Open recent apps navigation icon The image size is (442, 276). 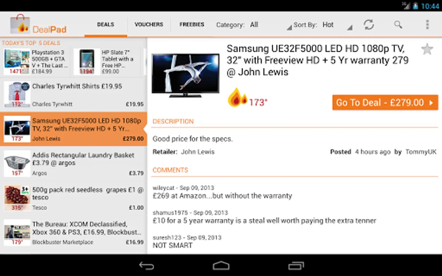[296, 266]
